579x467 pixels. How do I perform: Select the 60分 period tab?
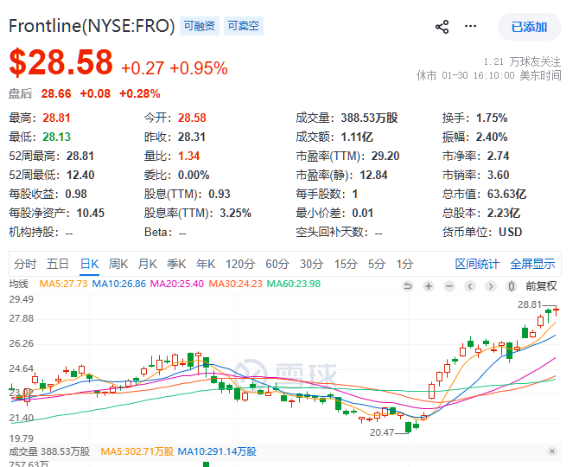click(x=277, y=264)
